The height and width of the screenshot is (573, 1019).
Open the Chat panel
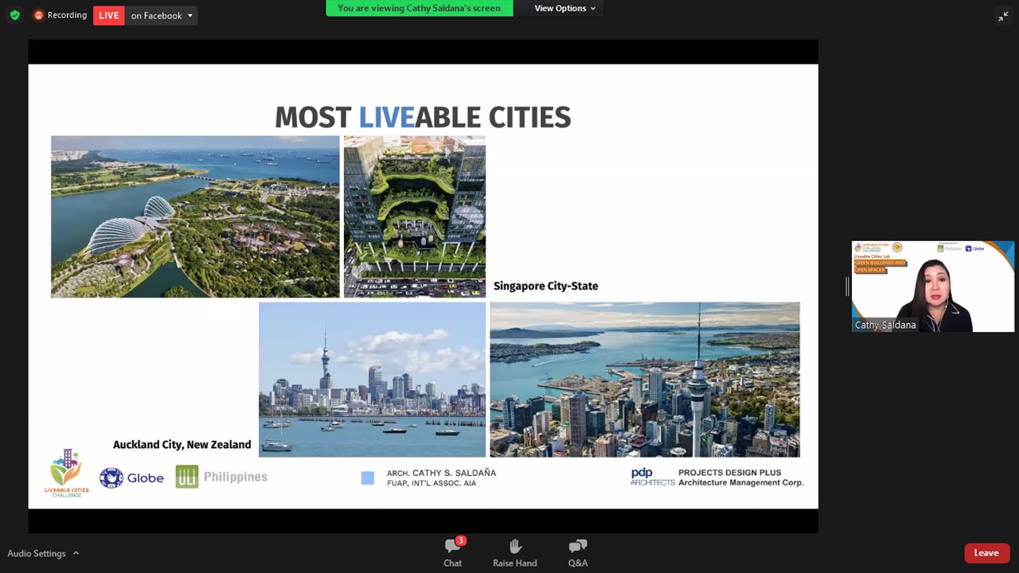click(x=452, y=552)
